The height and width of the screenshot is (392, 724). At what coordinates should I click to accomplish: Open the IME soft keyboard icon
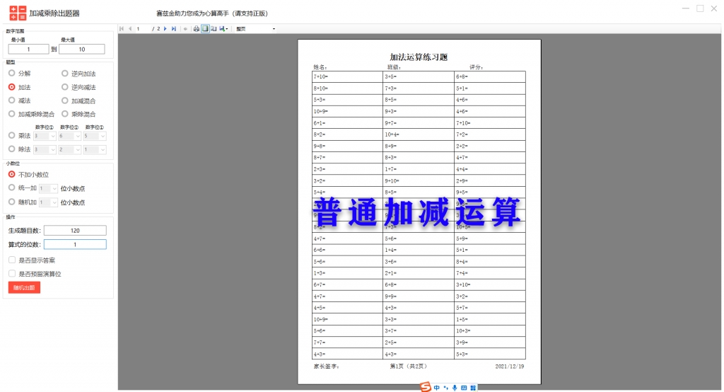(464, 388)
